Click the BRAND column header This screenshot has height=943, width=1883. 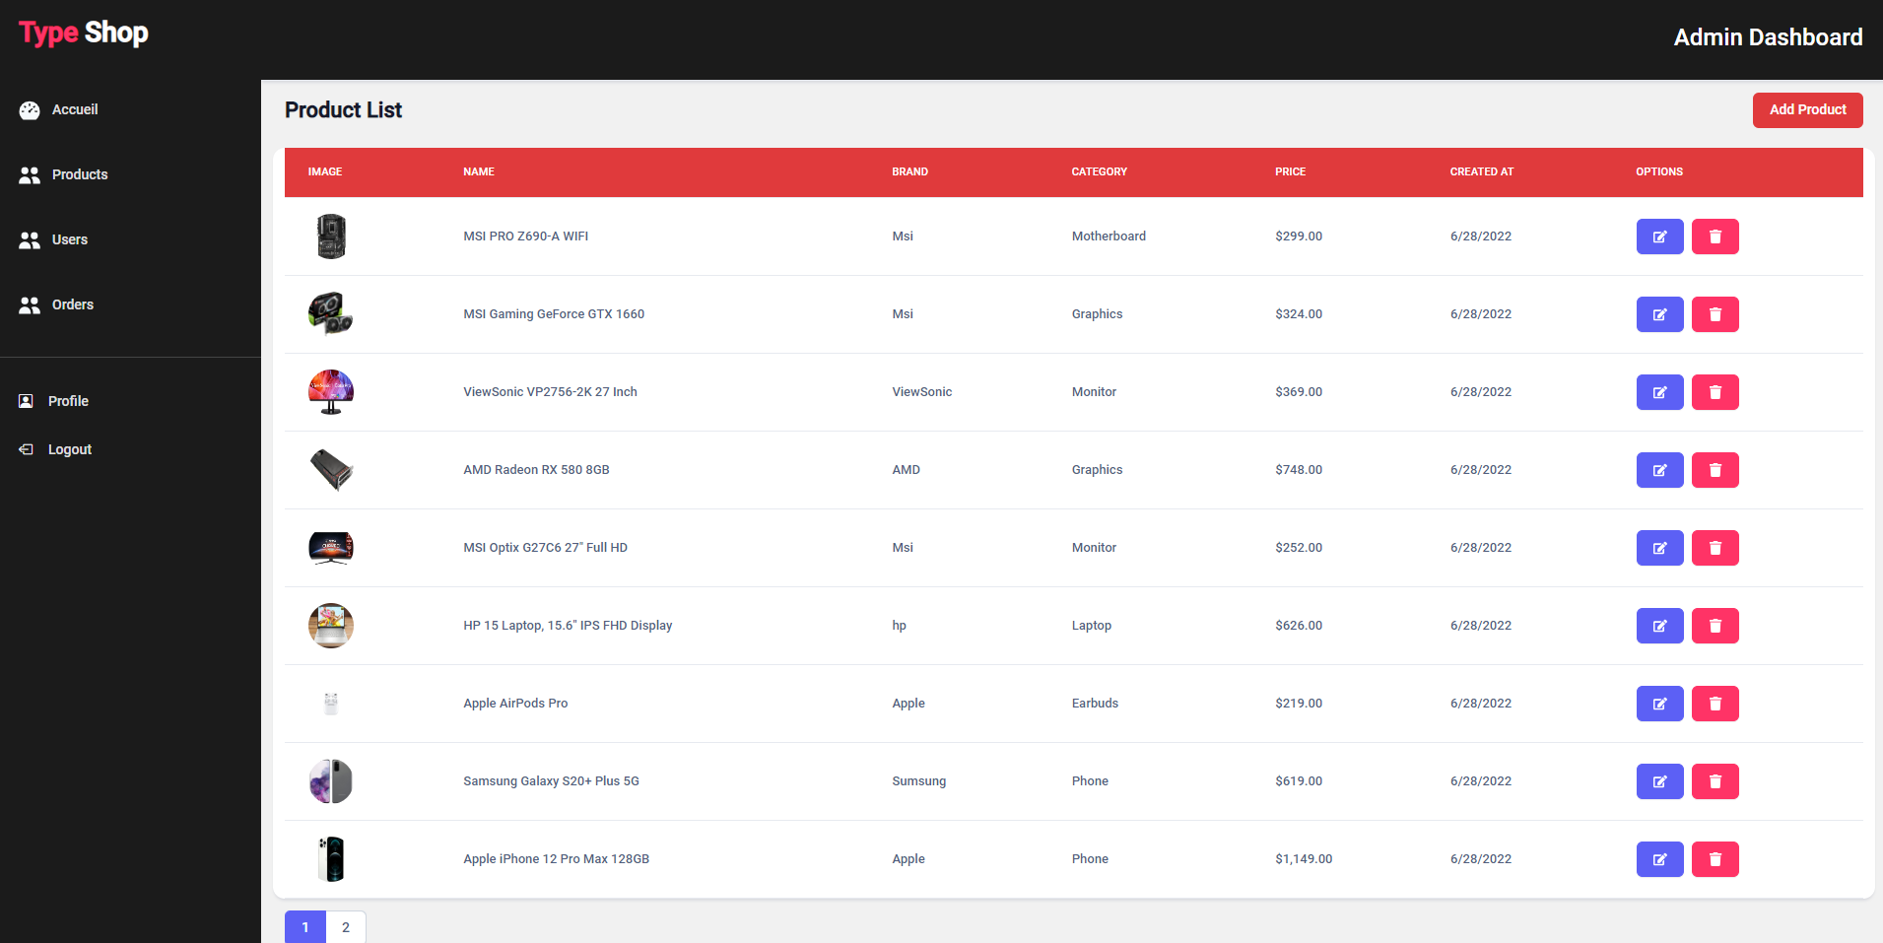(x=909, y=171)
